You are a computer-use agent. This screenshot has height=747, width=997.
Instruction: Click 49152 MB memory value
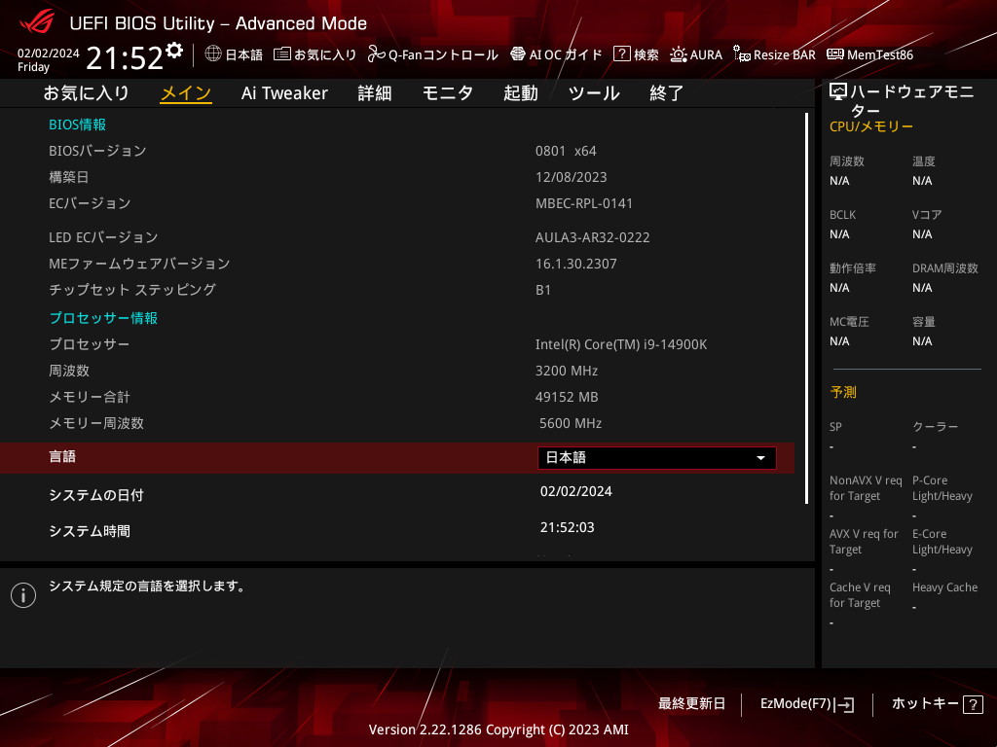pos(567,397)
